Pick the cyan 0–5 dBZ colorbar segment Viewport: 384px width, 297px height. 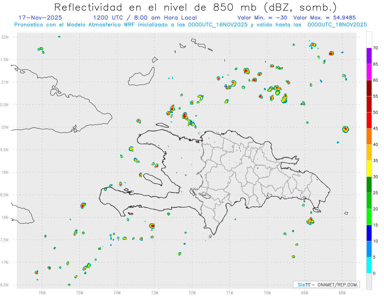tap(369, 265)
